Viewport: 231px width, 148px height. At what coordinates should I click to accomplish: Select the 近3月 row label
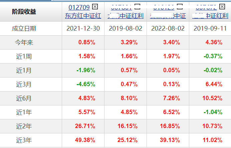tap(24, 84)
